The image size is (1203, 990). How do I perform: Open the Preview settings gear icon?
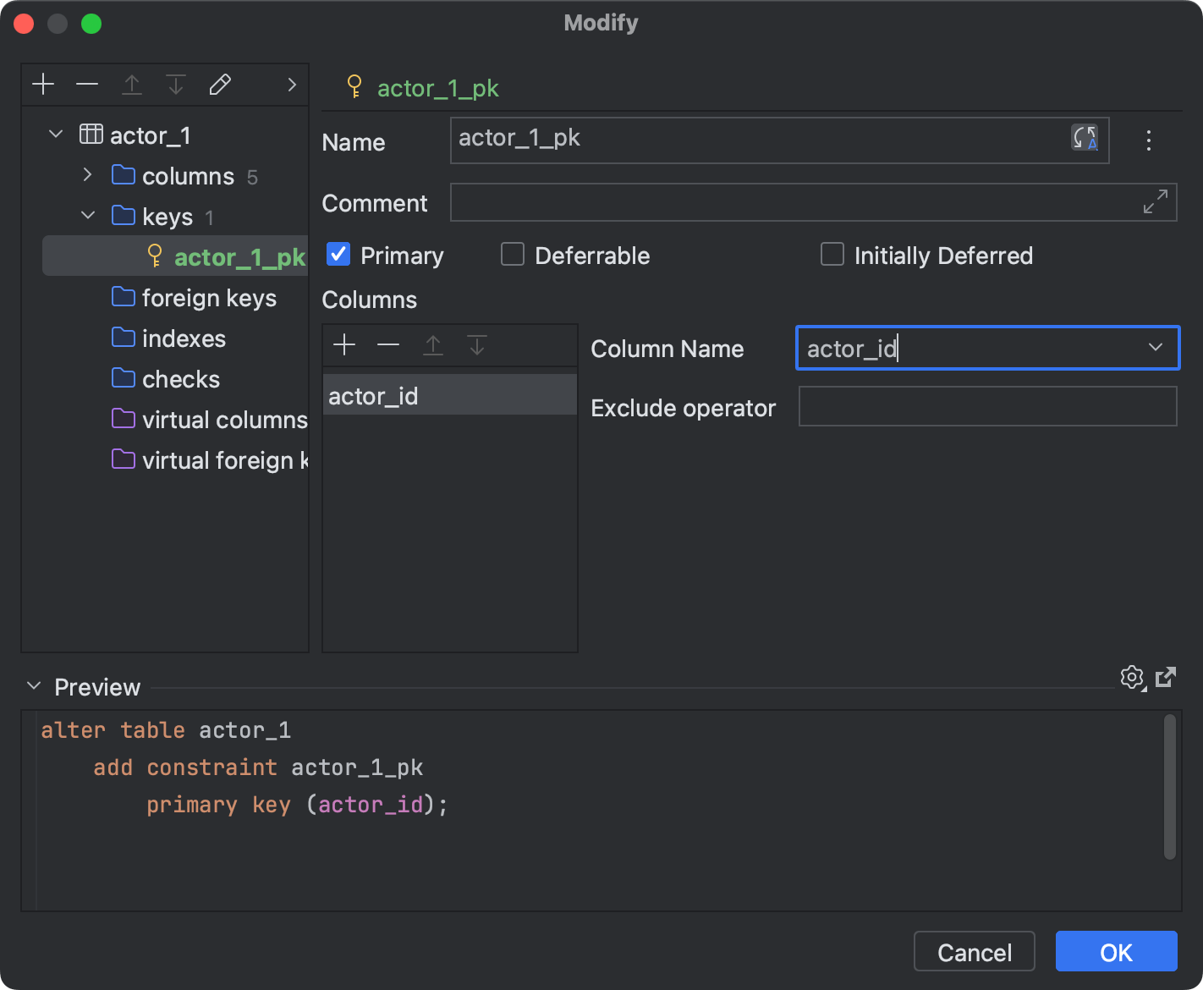click(x=1132, y=677)
